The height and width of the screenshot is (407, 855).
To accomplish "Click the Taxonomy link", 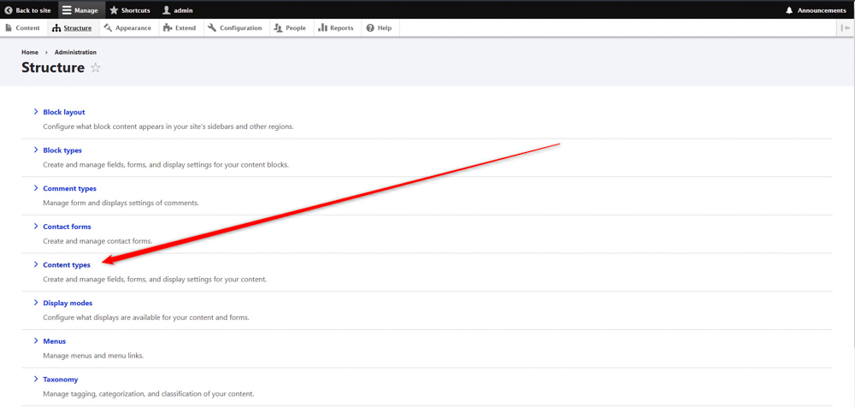I will [61, 380].
